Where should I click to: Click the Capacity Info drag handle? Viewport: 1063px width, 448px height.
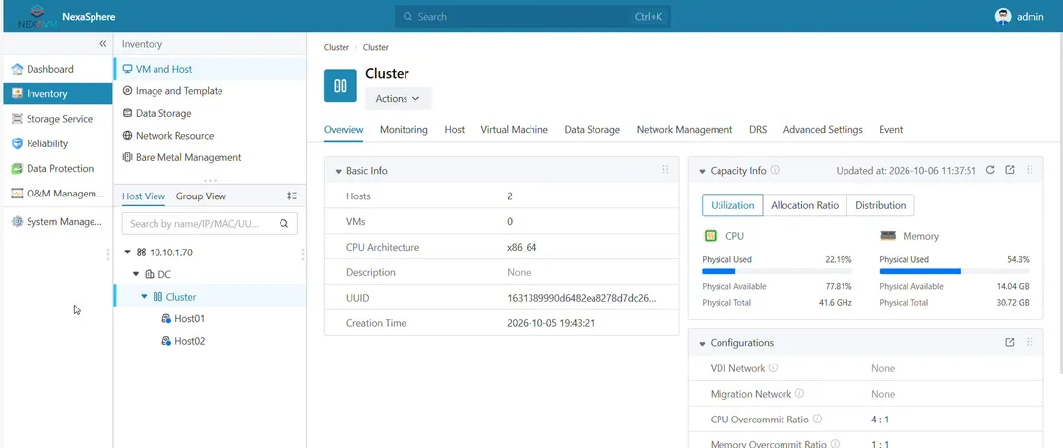(1030, 171)
